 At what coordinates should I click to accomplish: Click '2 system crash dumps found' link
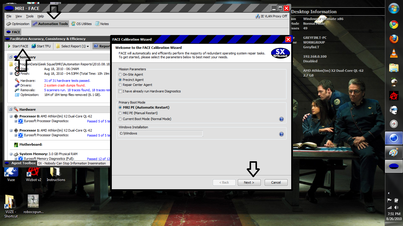[65, 85]
